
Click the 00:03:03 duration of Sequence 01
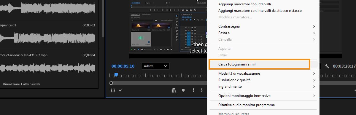click(89, 25)
